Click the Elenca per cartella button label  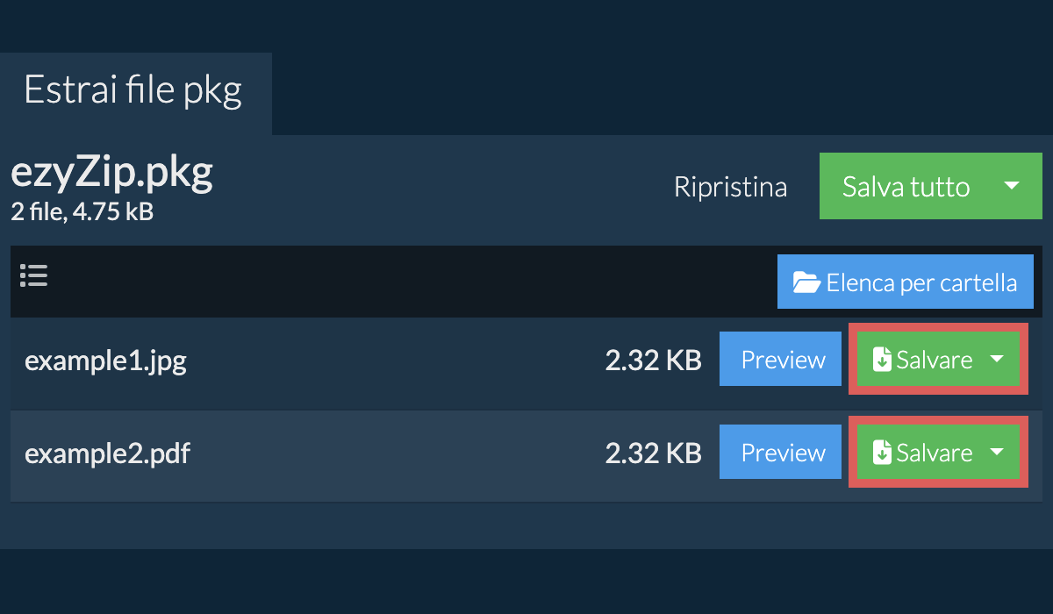point(921,282)
